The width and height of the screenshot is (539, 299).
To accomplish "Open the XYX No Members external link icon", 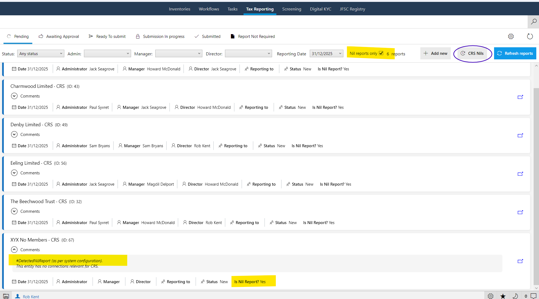I will (x=520, y=261).
